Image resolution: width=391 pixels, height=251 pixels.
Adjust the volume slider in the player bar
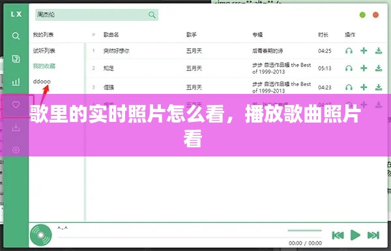coord(304,231)
